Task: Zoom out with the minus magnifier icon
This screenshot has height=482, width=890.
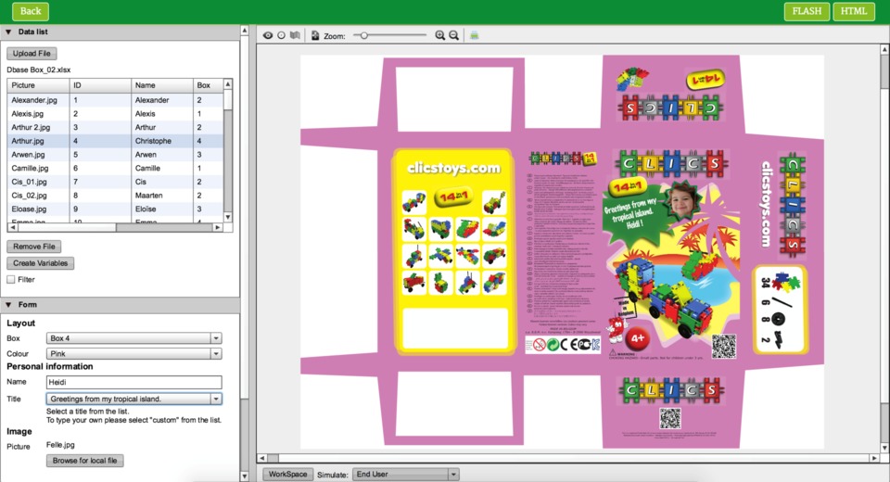Action: [x=453, y=35]
